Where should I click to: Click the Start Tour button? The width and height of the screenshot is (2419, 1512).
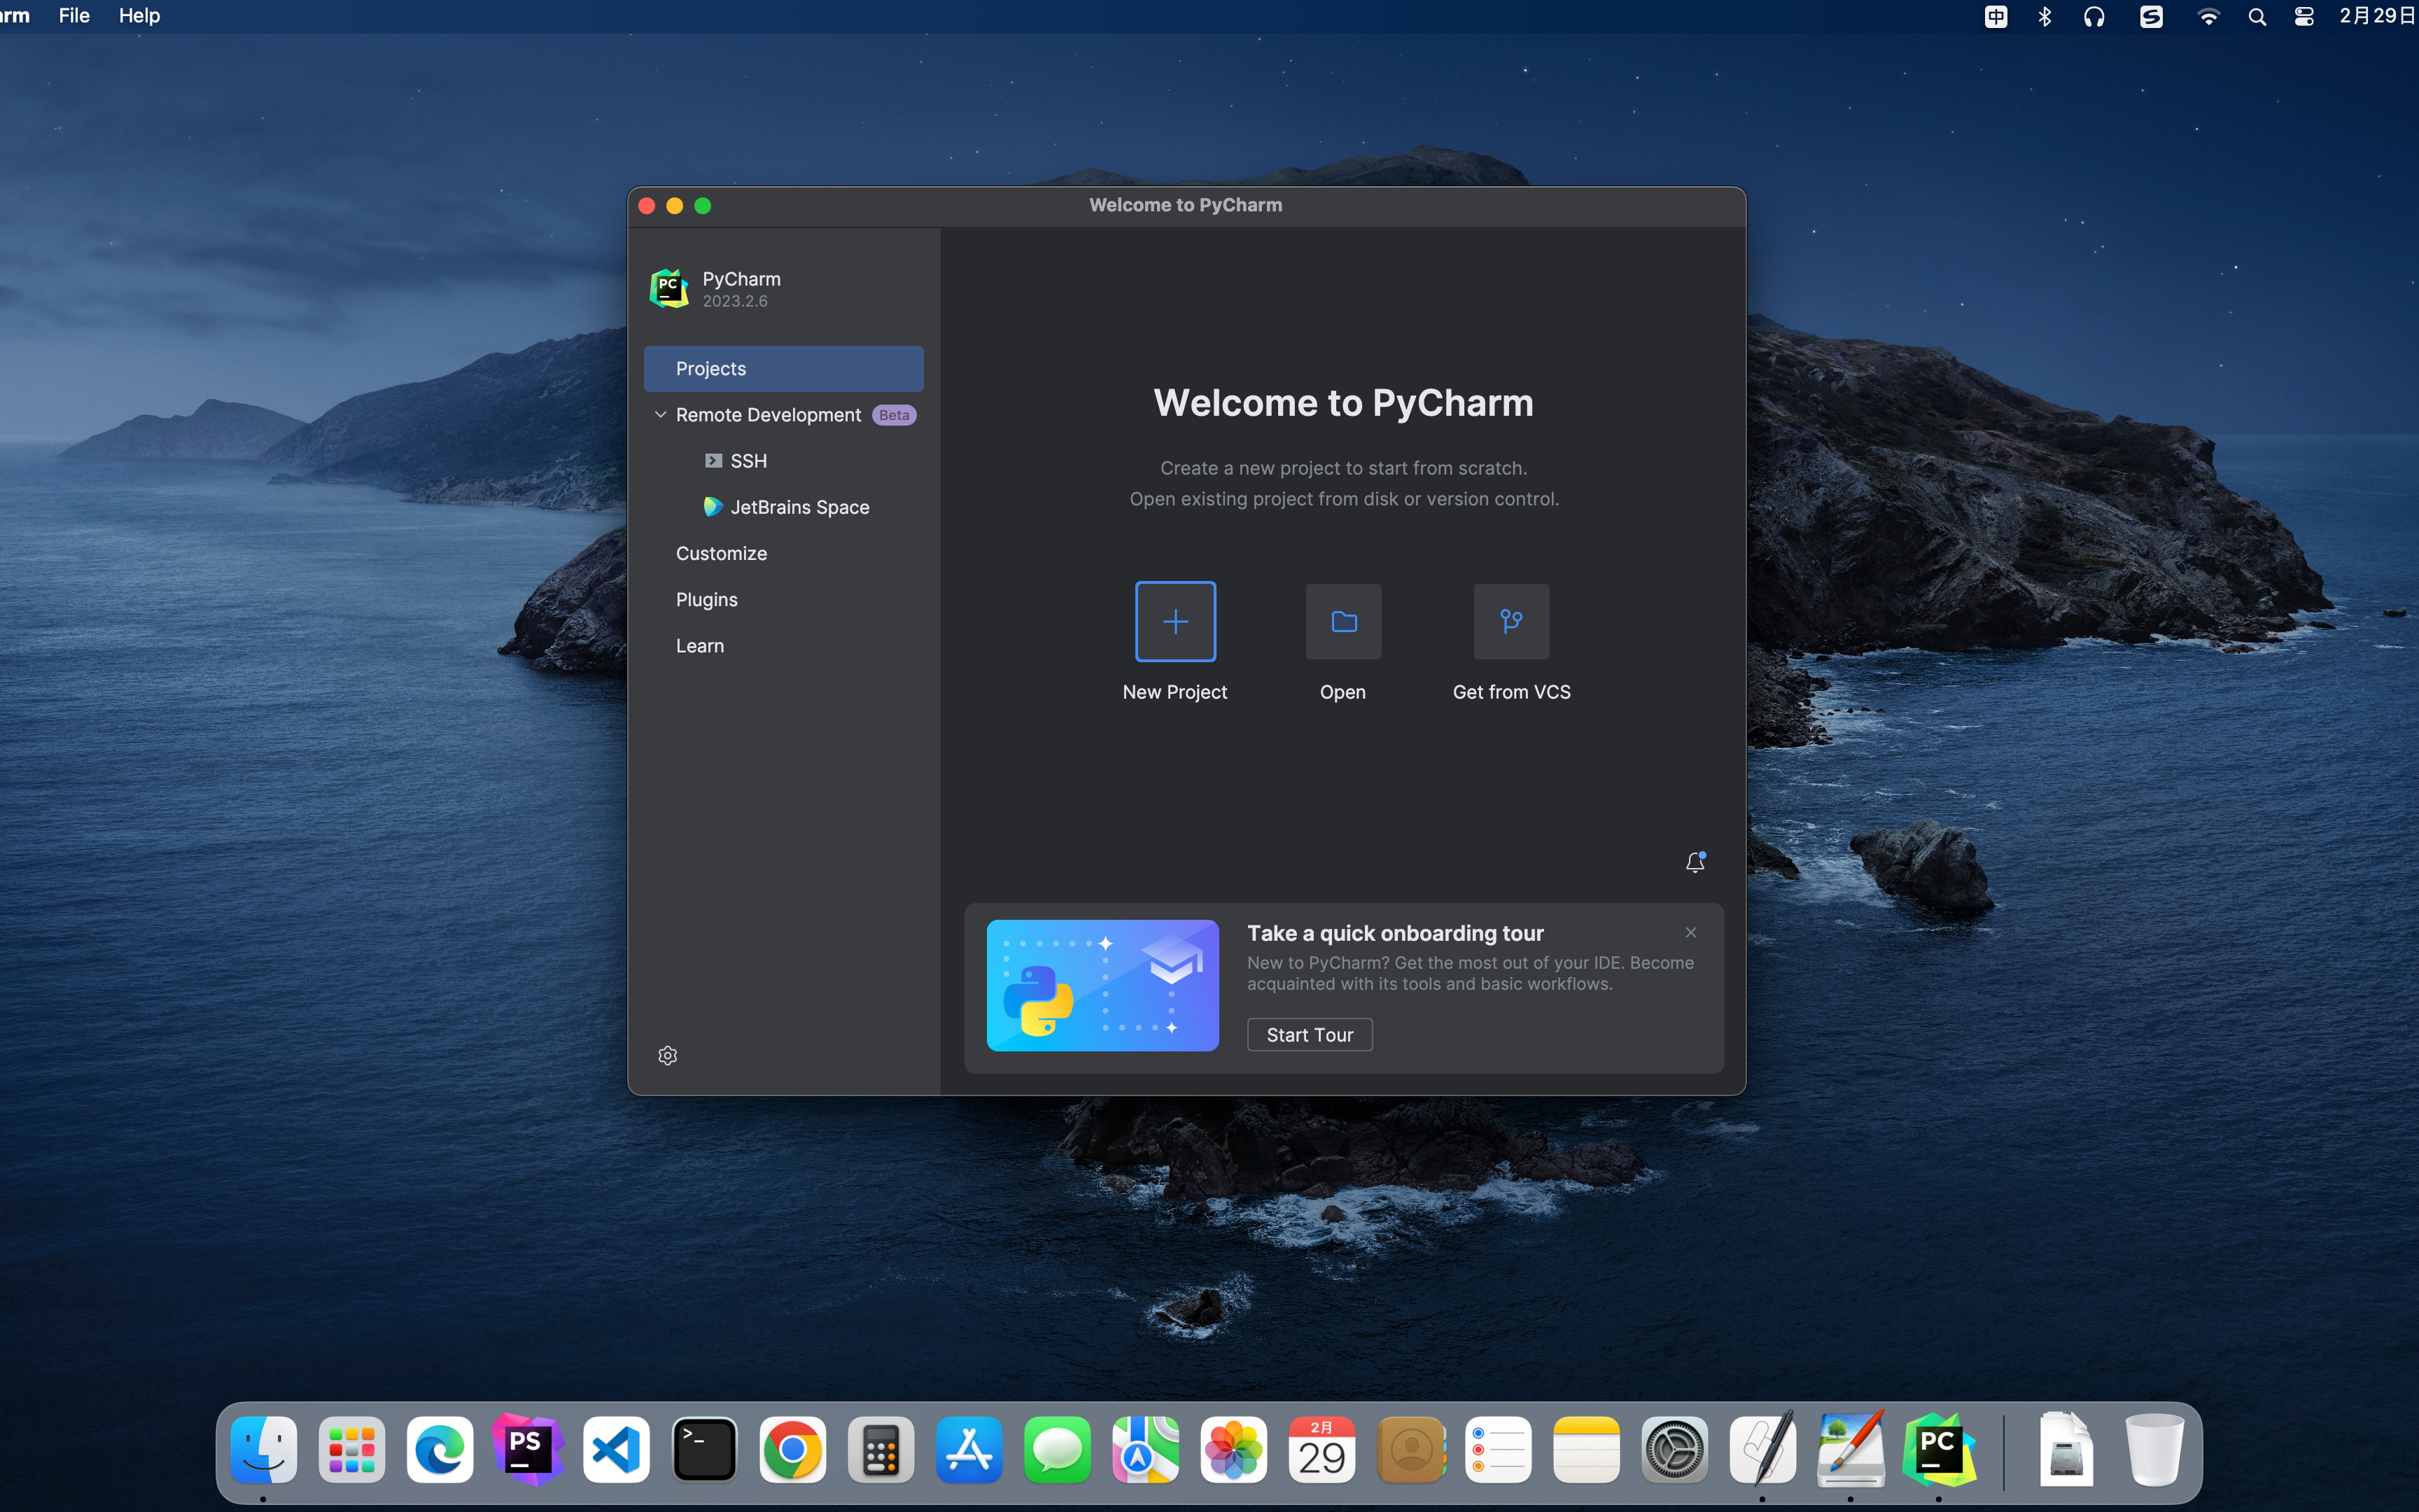(1310, 1033)
